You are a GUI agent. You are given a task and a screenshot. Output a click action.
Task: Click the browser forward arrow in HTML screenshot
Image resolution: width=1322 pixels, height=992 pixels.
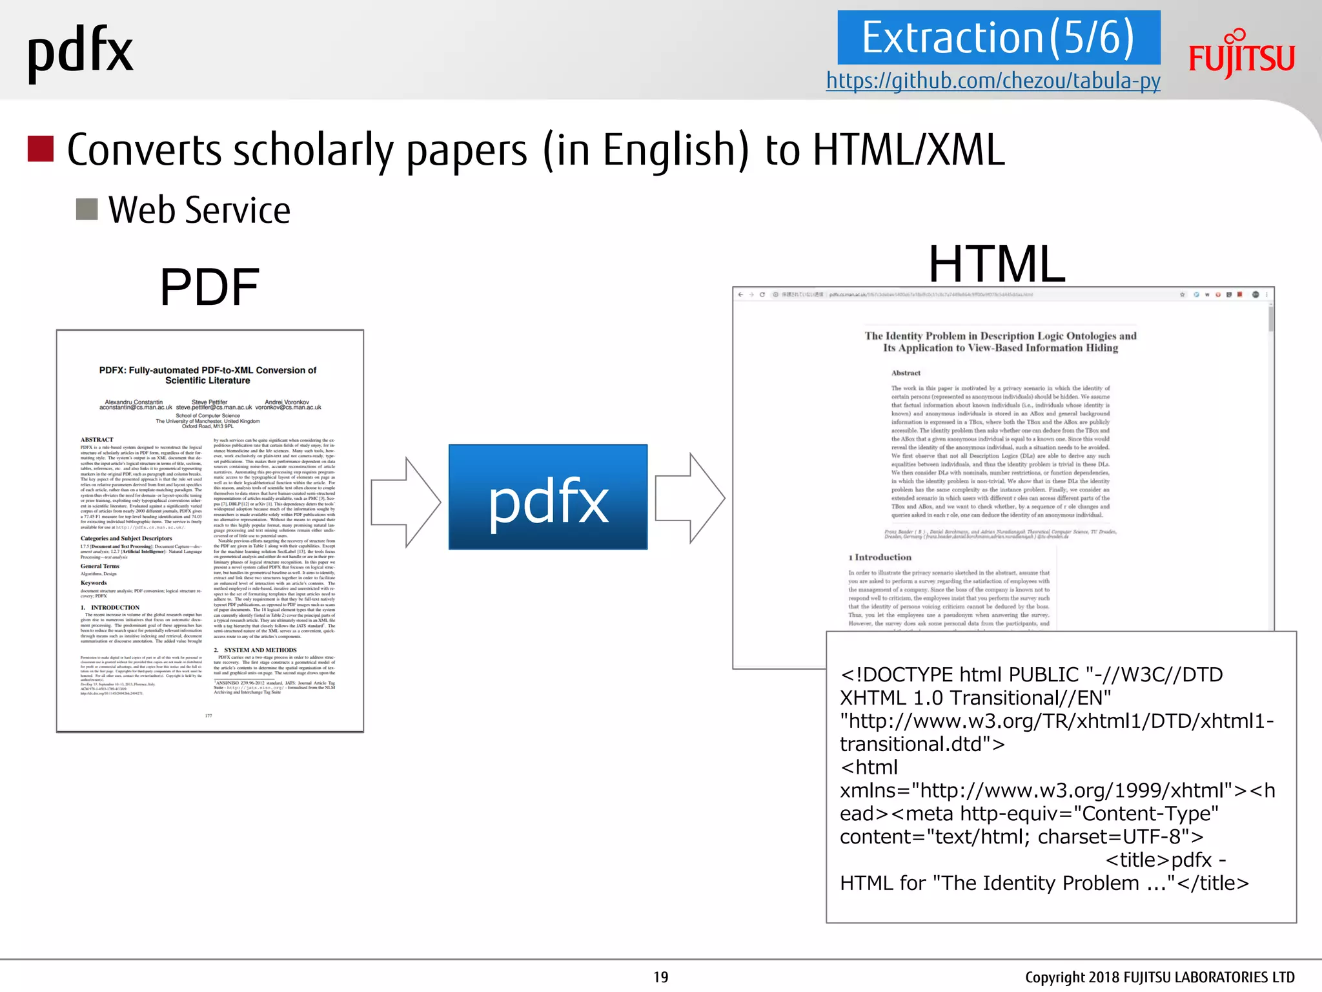click(x=751, y=294)
